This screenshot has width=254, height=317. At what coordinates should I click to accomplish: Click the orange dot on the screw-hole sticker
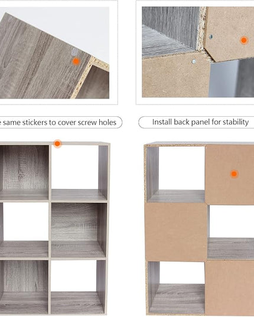76,61
